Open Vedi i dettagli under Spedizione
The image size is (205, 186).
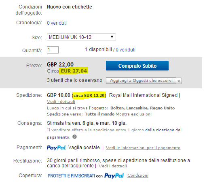tap(61, 102)
